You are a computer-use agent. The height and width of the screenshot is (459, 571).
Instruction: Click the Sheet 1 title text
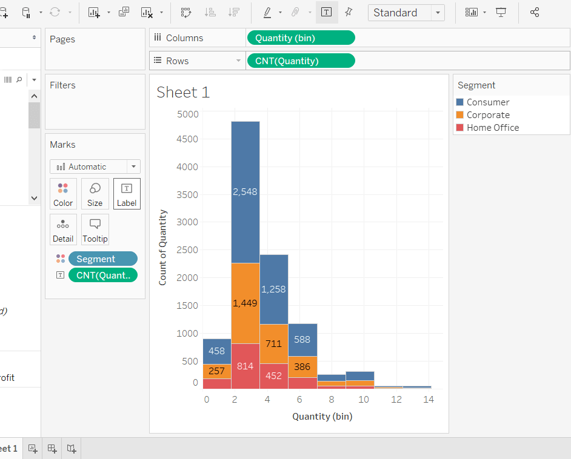coord(183,93)
